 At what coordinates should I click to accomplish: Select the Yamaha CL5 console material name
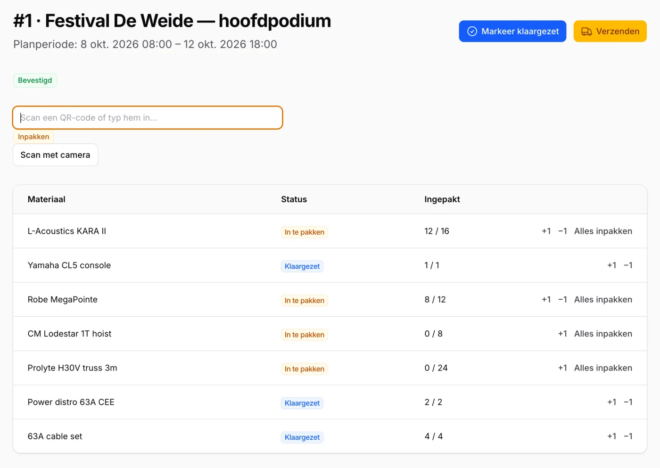coord(69,265)
